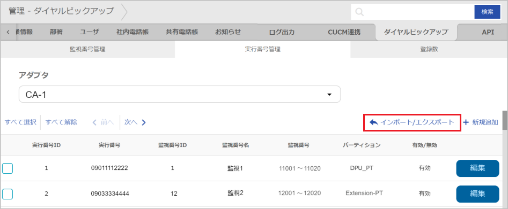Switch to the 監視番号管理 sub-tab
The height and width of the screenshot is (209, 508).
(87, 49)
